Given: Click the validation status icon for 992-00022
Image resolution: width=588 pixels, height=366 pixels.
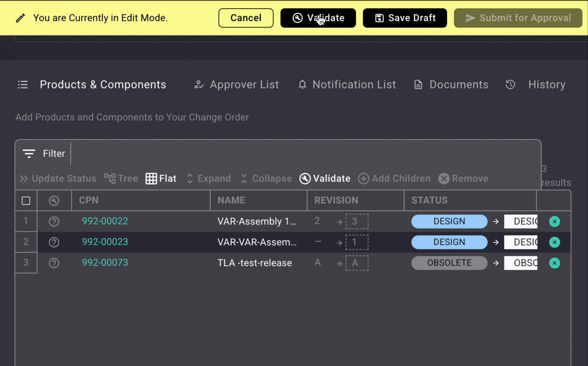Looking at the screenshot, I should 54,221.
